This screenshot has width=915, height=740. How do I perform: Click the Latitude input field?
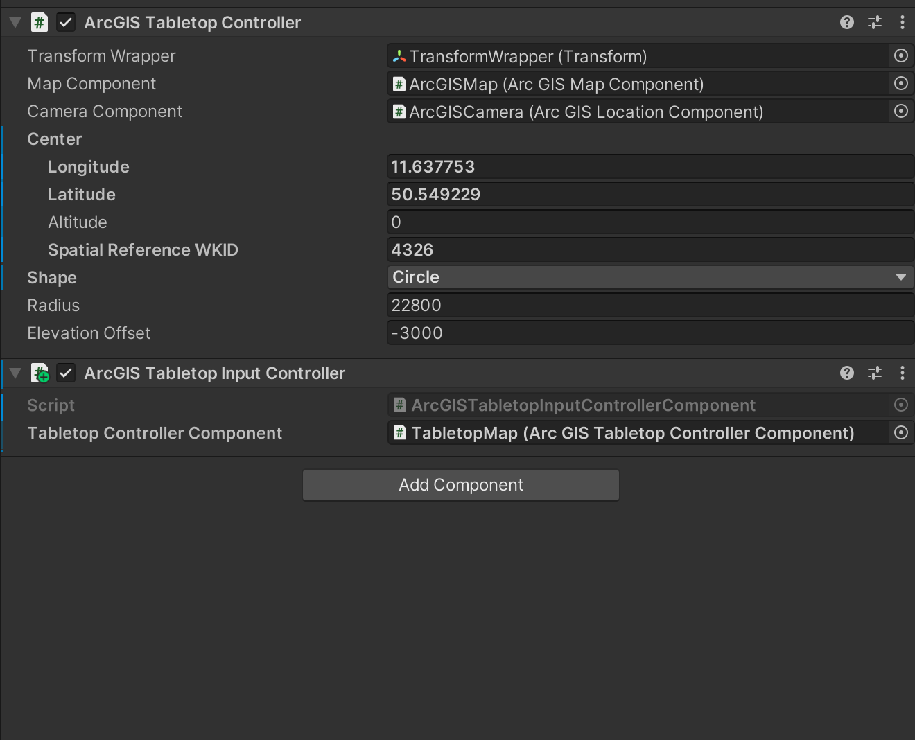pos(650,195)
